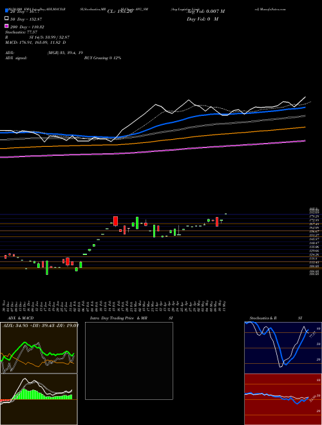The height and width of the screenshot is (425, 322).
Task: Open the blue Stochastics oscillator panel
Action: point(283,348)
